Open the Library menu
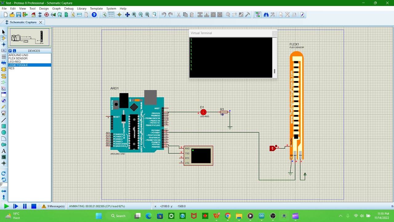394x222 pixels. 82,9
